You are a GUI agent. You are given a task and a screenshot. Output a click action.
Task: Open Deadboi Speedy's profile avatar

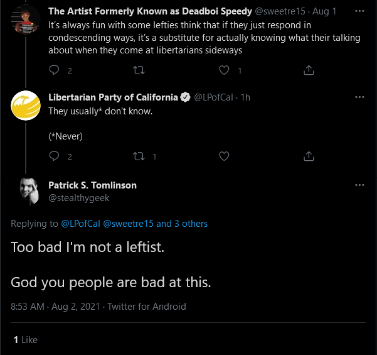[x=26, y=19]
